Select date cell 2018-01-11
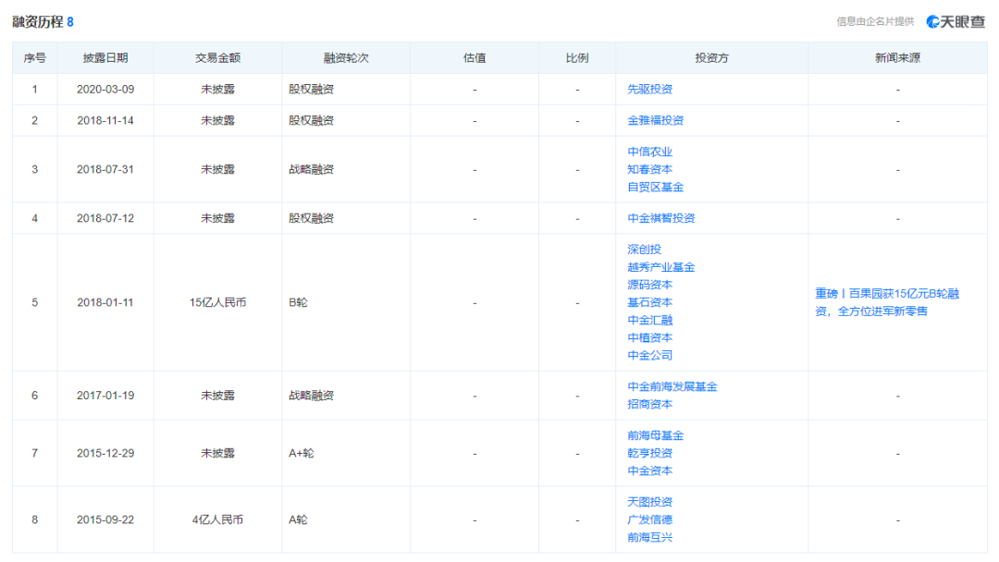The height and width of the screenshot is (562, 999). (x=105, y=302)
